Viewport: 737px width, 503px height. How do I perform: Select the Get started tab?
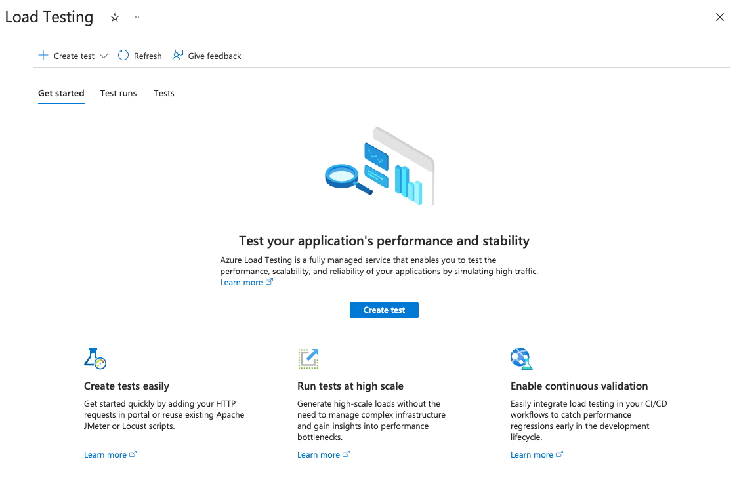(61, 93)
